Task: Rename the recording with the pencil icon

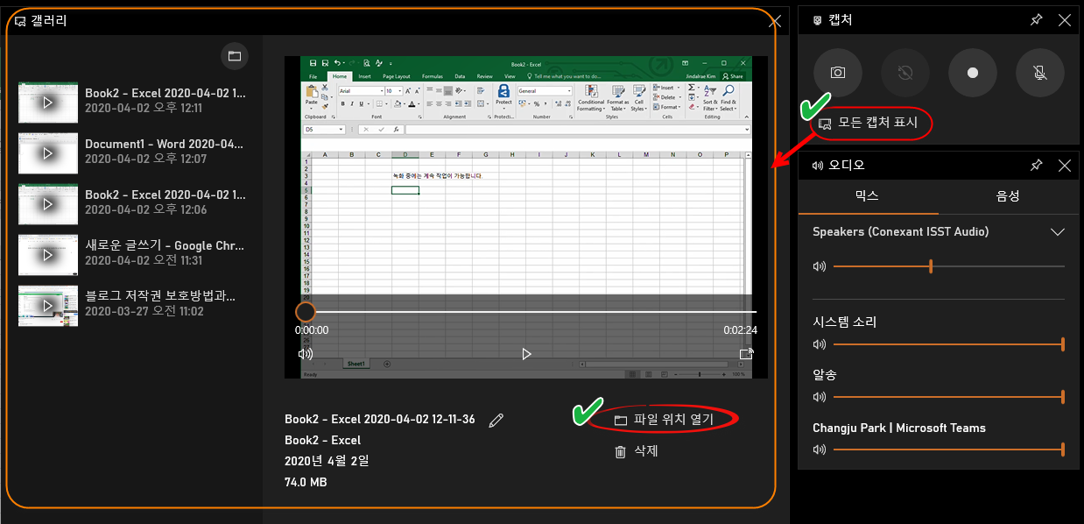Action: tap(496, 421)
